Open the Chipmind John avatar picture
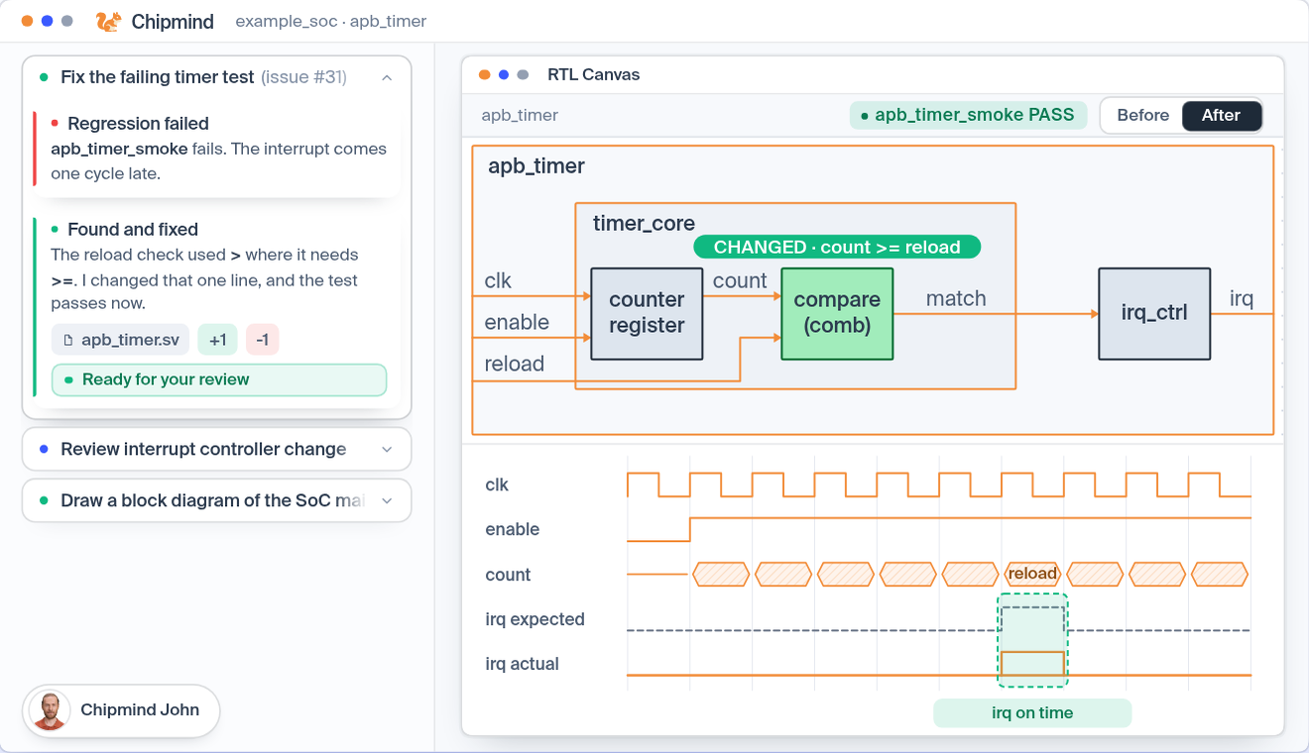This screenshot has height=753, width=1309. [50, 710]
